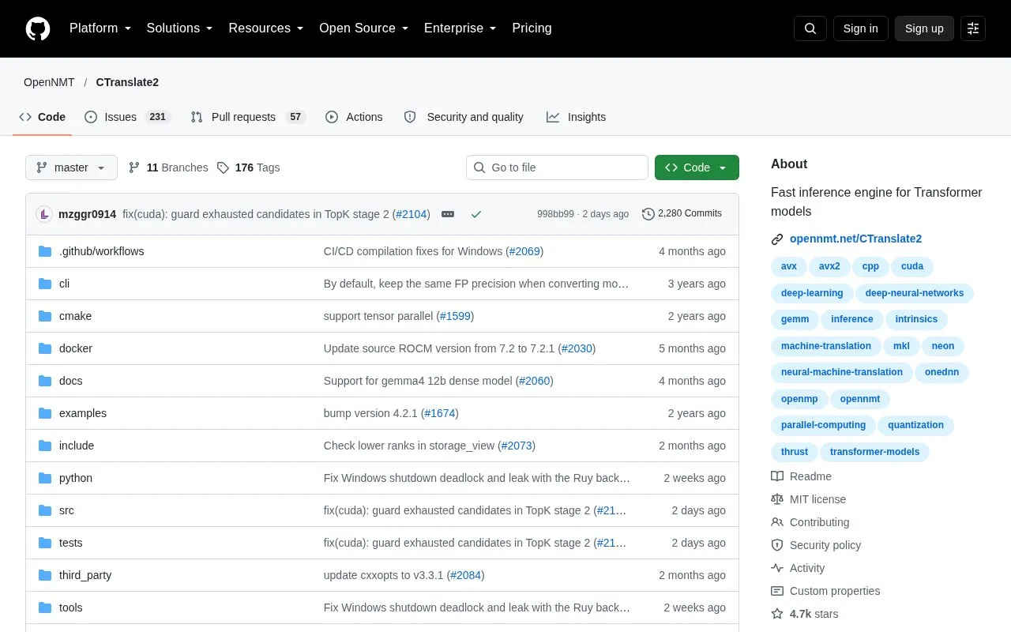Screen dimensions: 1011x632
Task: Switch to the Issues tab
Action: (127, 117)
